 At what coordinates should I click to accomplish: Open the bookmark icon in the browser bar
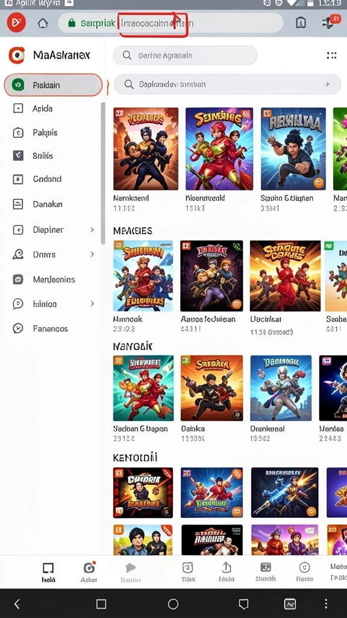pyautogui.click(x=301, y=23)
